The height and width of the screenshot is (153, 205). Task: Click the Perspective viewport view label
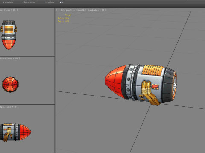(68, 10)
